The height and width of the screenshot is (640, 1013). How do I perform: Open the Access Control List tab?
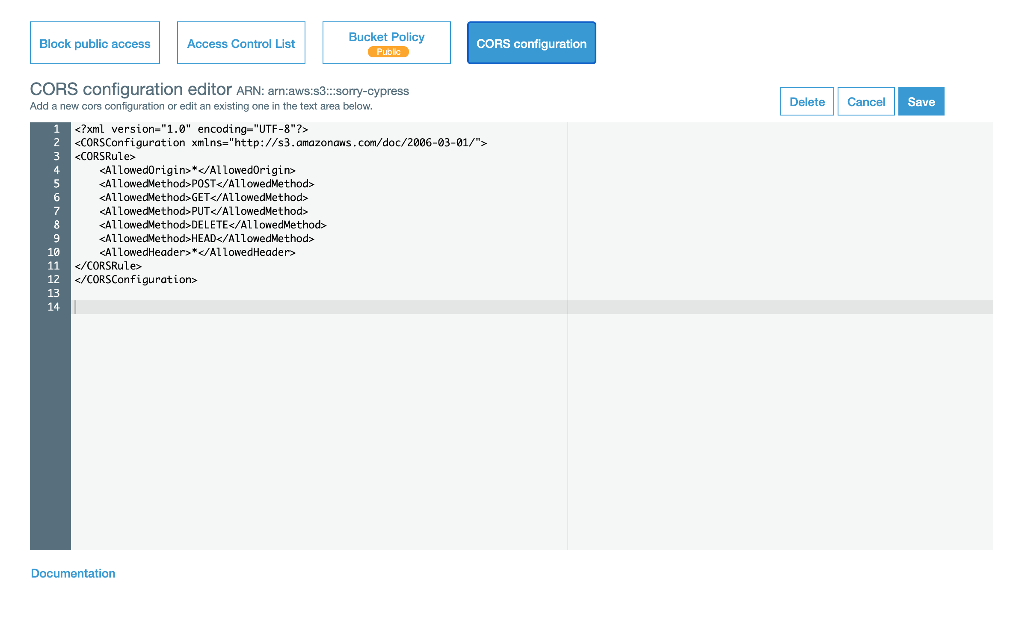pos(241,43)
